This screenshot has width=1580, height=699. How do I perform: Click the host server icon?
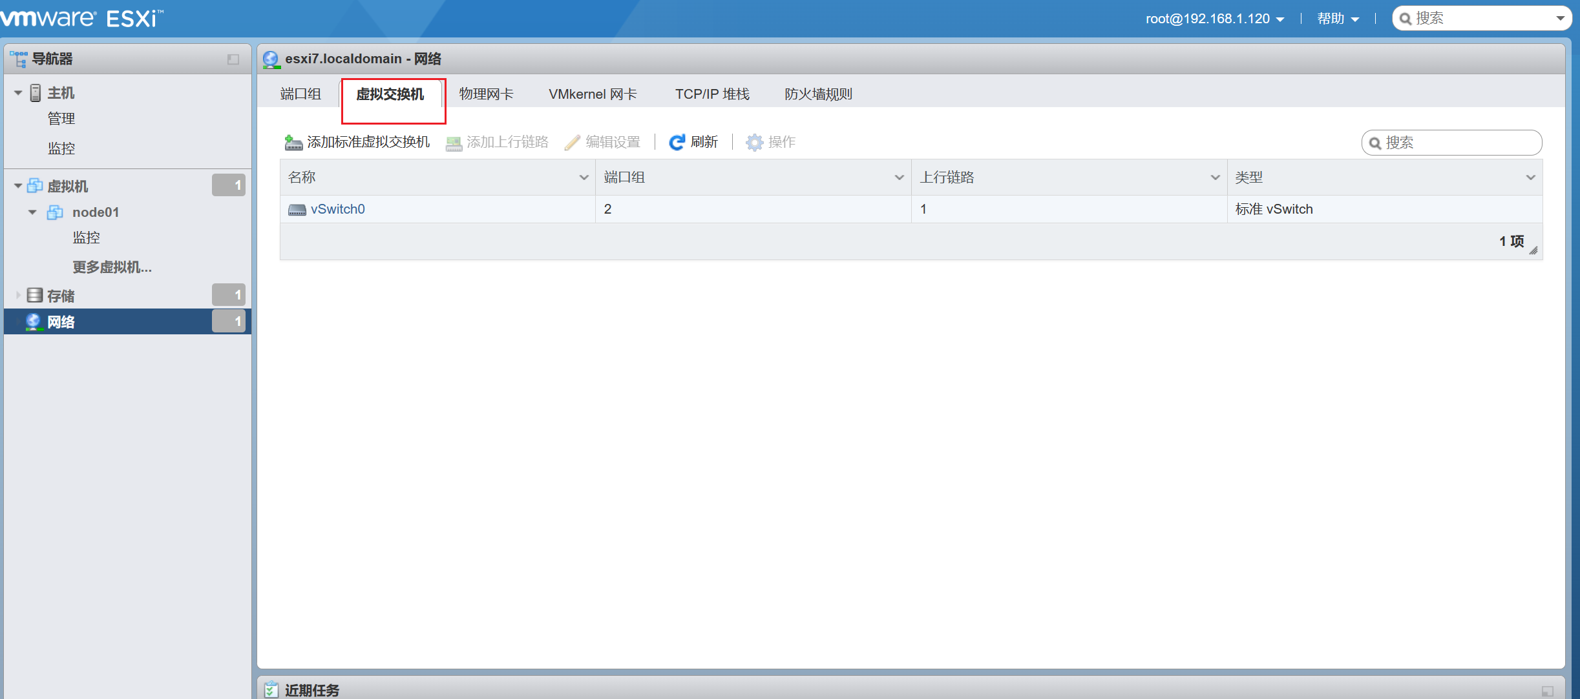(36, 93)
